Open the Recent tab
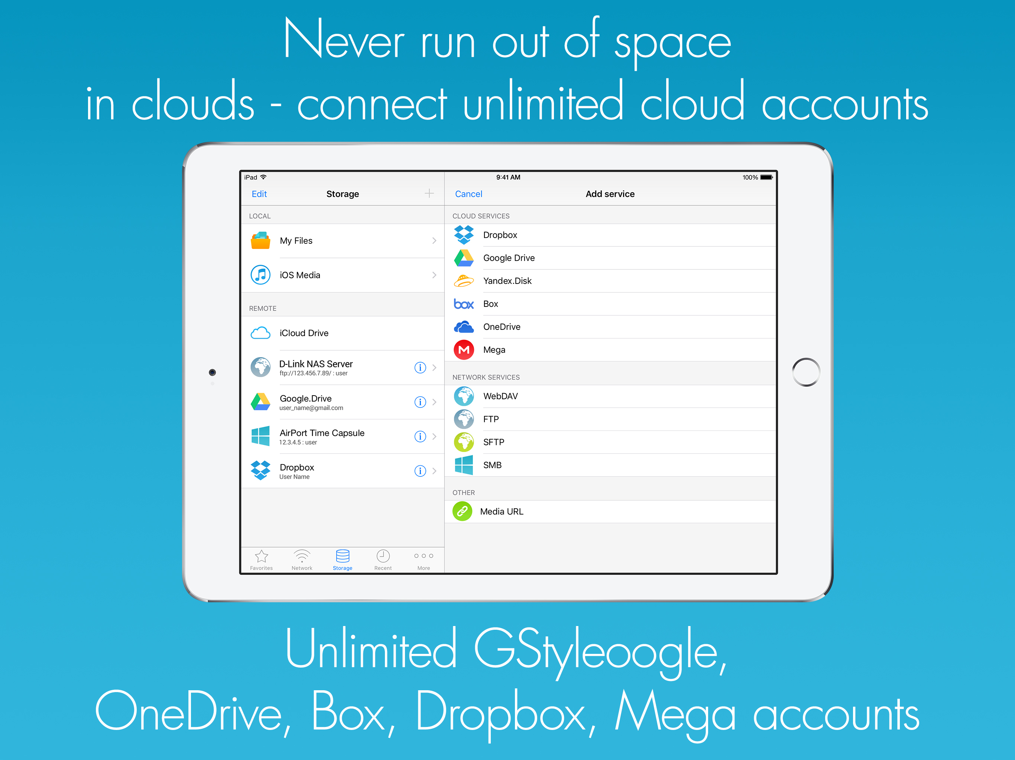This screenshot has height=760, width=1015. pyautogui.click(x=383, y=560)
